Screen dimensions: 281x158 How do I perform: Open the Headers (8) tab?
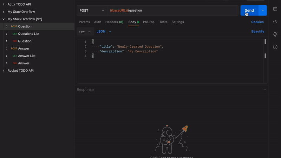[x=114, y=22]
